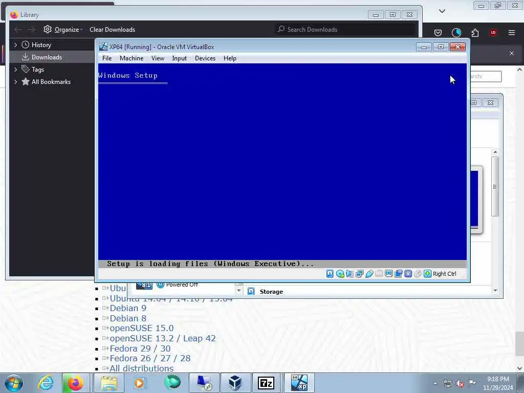Click the VirtualBox Manager details scrollbar
The height and width of the screenshot is (393, 524).
(x=495, y=186)
